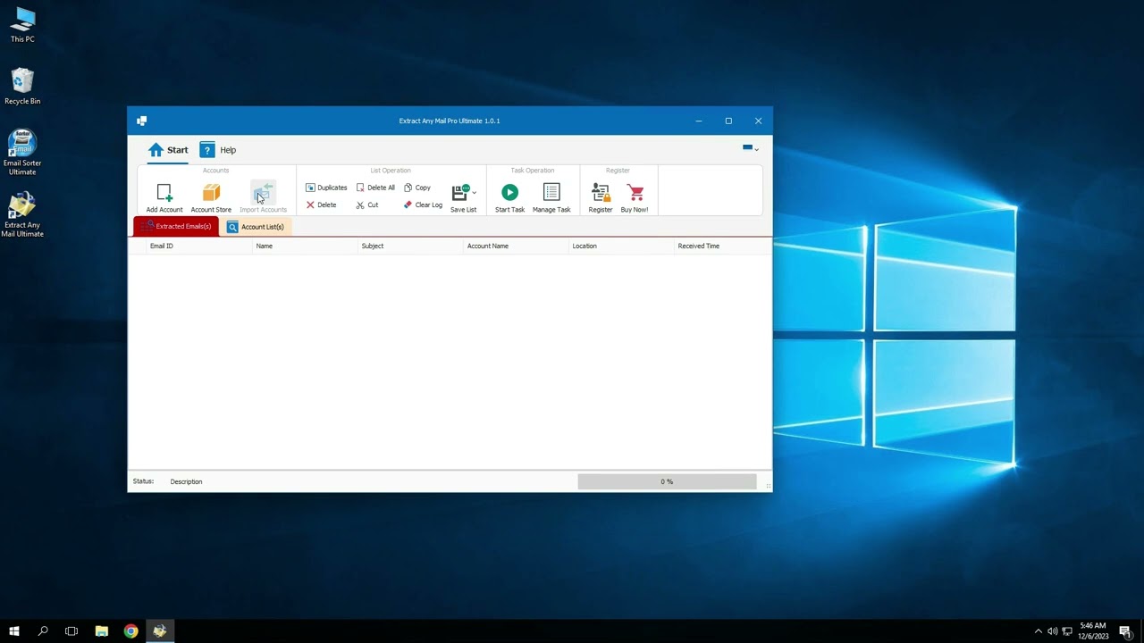Switch to the Start ribbon tab

click(x=168, y=150)
